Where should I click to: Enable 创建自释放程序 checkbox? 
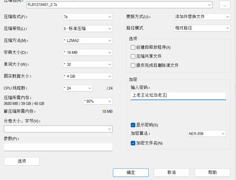133,47
